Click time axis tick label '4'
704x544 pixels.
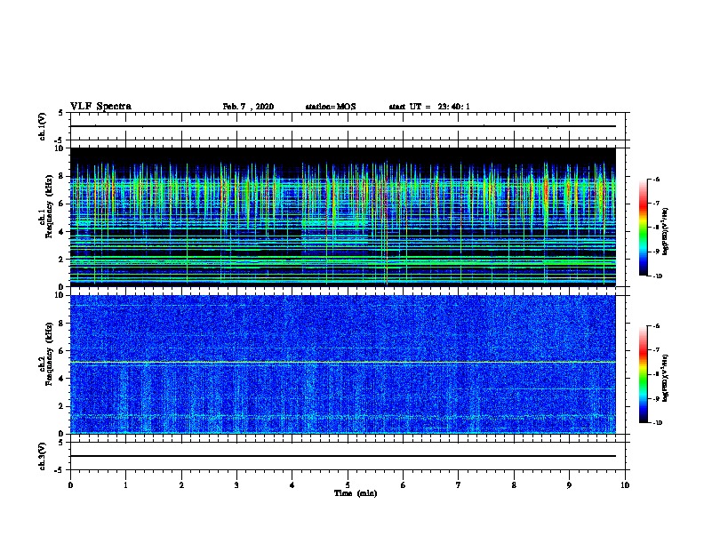(x=292, y=485)
